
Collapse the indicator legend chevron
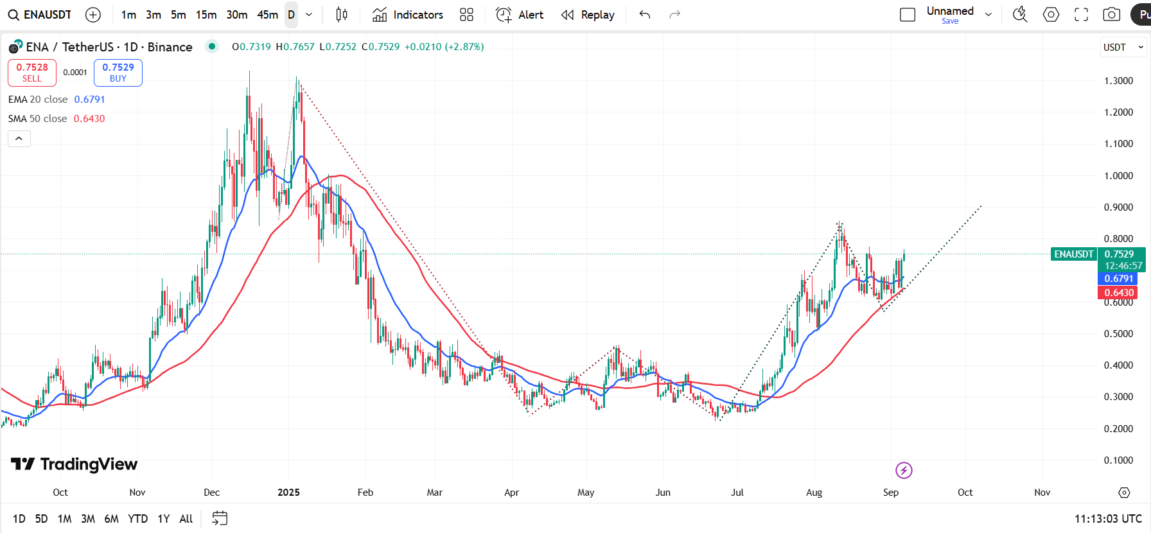pos(19,138)
